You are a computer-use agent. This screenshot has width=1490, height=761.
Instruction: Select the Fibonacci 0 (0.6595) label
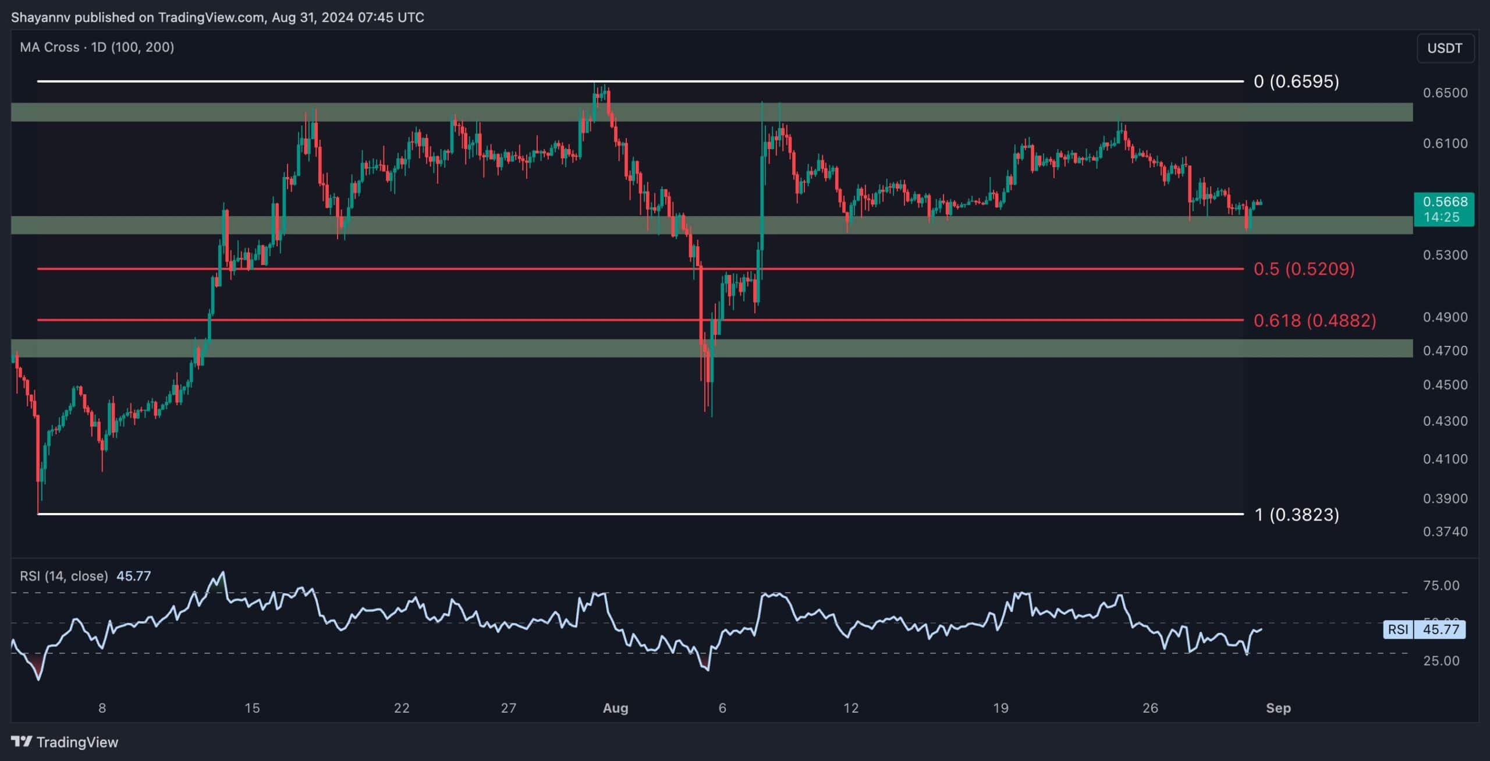1296,82
